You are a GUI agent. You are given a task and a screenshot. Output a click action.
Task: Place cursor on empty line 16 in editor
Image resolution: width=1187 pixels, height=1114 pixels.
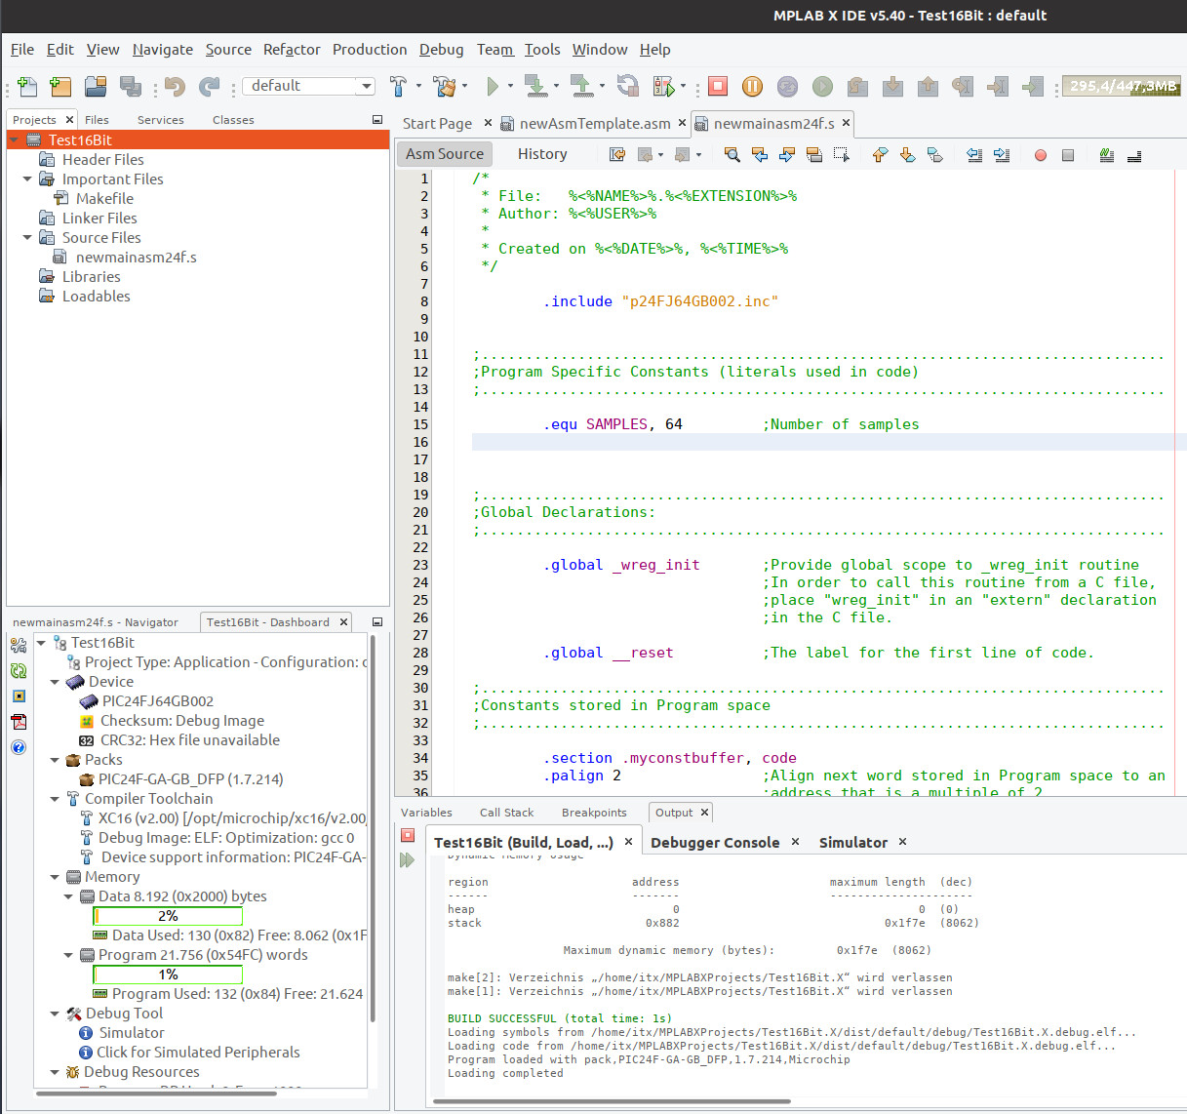pos(827,442)
